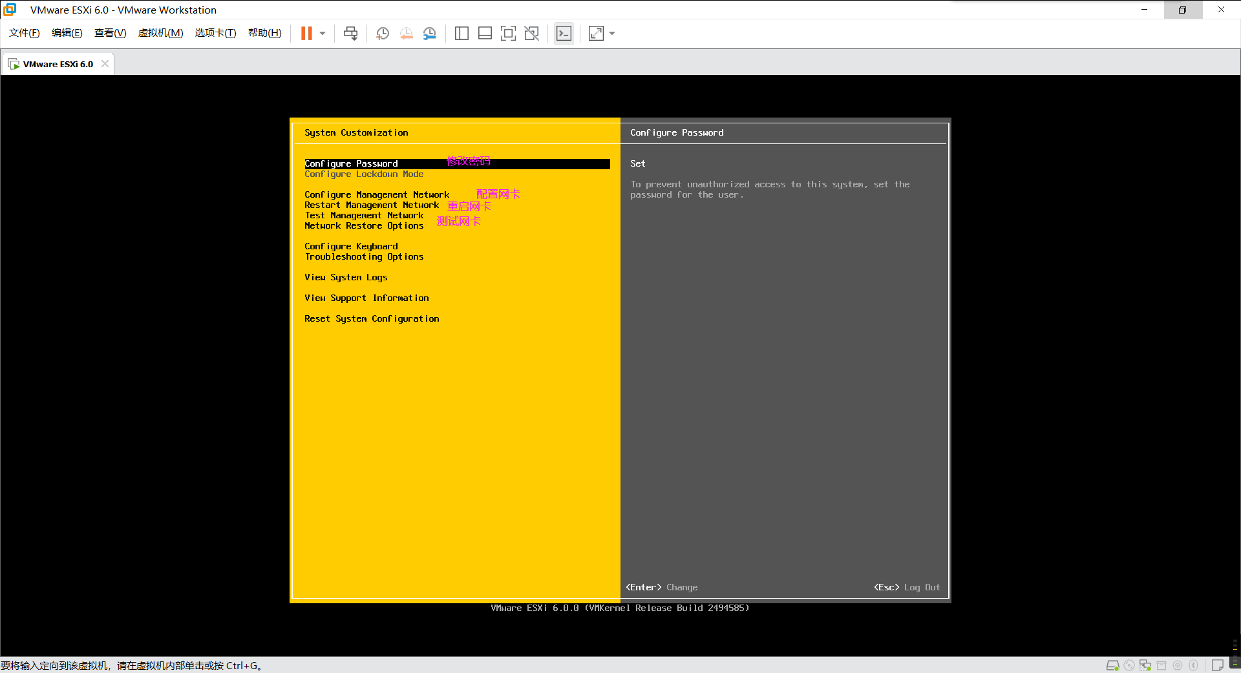Select View Support Information
This screenshot has width=1241, height=673.
point(366,298)
